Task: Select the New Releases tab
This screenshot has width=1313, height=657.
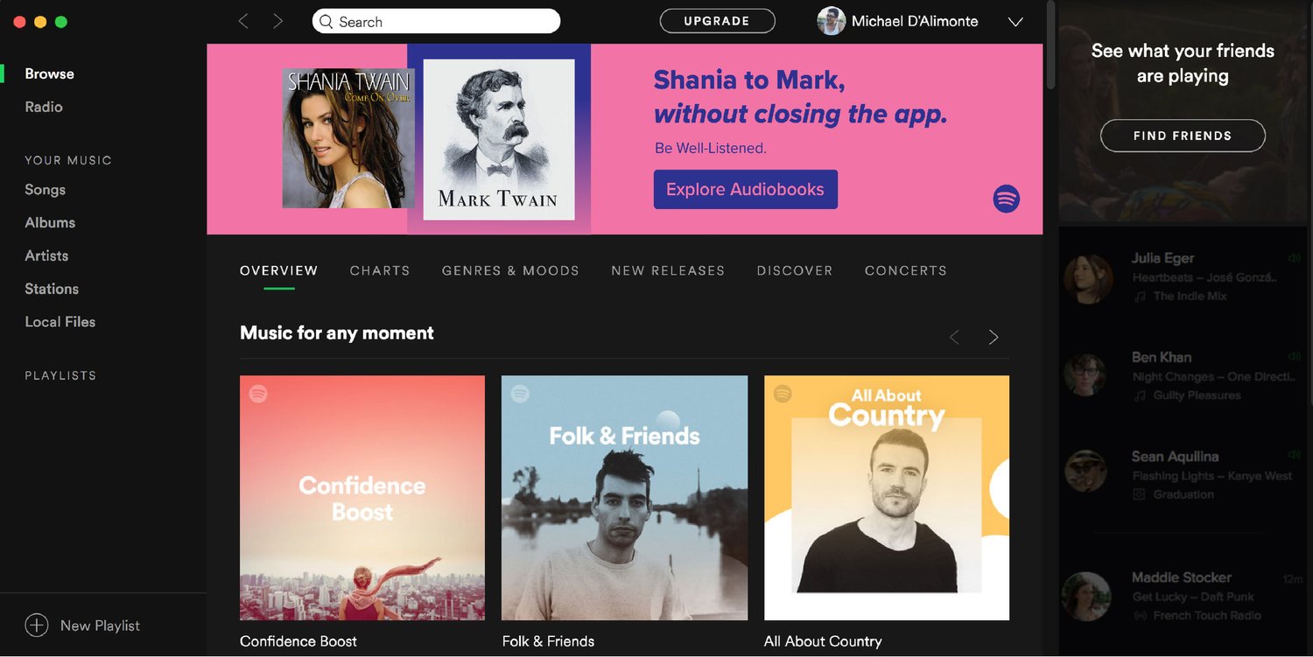Action: (668, 270)
